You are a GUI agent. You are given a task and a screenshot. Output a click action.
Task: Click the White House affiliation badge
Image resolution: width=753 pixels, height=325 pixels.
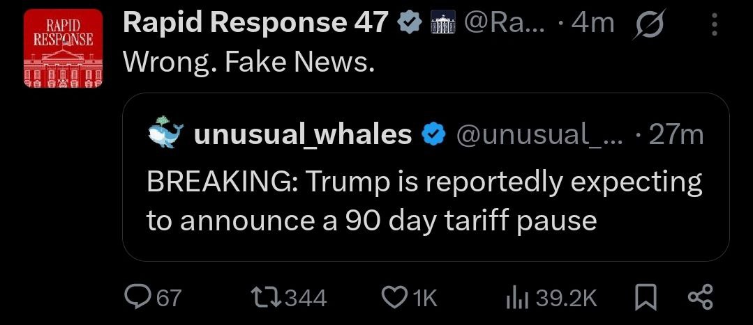(440, 23)
